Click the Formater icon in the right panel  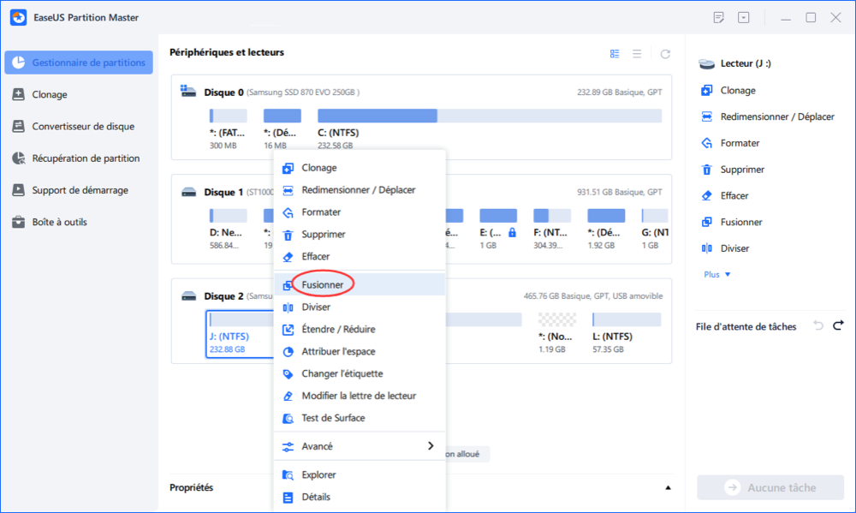click(x=707, y=143)
